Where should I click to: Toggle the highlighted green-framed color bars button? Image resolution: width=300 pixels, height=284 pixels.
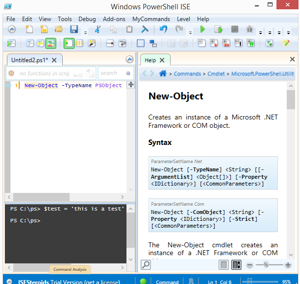(50, 44)
